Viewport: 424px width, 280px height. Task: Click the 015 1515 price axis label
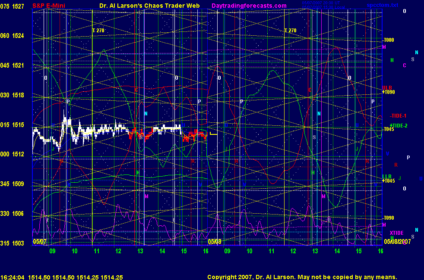click(x=12, y=125)
